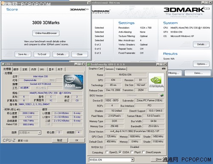This screenshot has width=213, height=164.
Task: Open the NVIDIA ION card dropdown in GPU-Z
Action: point(132,160)
